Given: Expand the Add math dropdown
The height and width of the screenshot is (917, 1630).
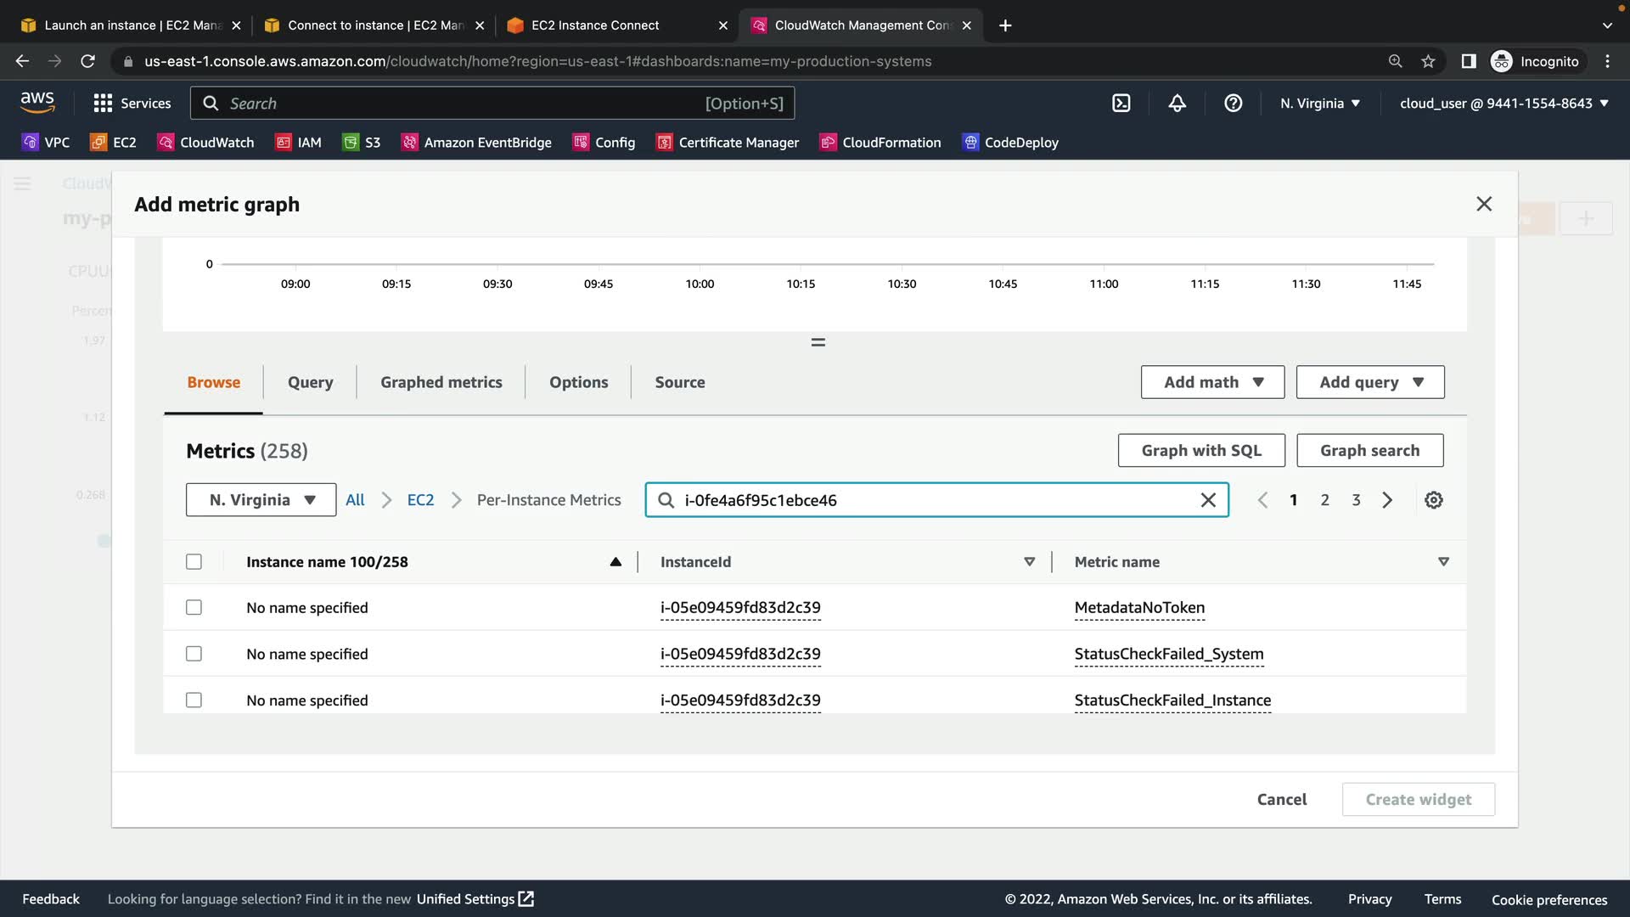Looking at the screenshot, I should coord(1212,382).
